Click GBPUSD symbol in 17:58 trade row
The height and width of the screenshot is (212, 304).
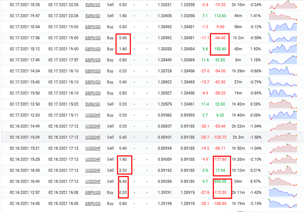(x=93, y=38)
